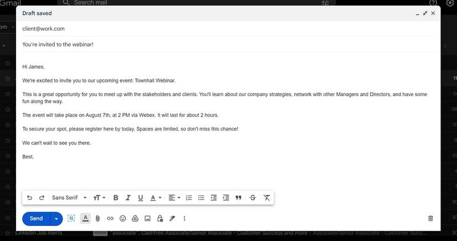Open the send options arrow

57,219
